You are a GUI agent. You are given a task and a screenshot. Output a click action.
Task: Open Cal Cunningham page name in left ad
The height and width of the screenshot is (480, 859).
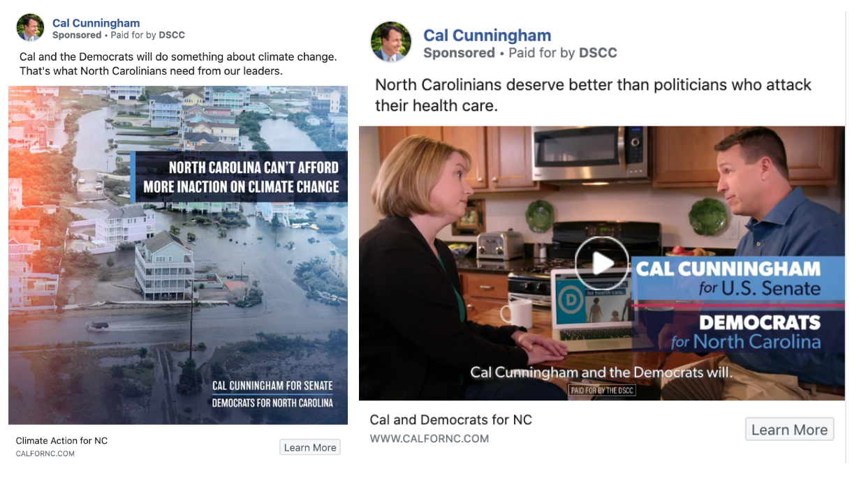[96, 23]
